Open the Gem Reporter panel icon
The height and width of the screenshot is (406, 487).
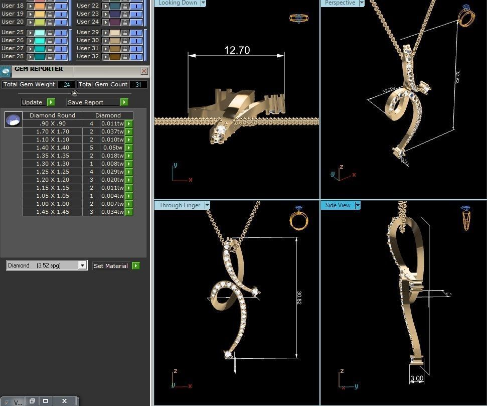(x=6, y=71)
